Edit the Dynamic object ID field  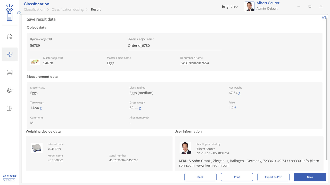coord(77,46)
